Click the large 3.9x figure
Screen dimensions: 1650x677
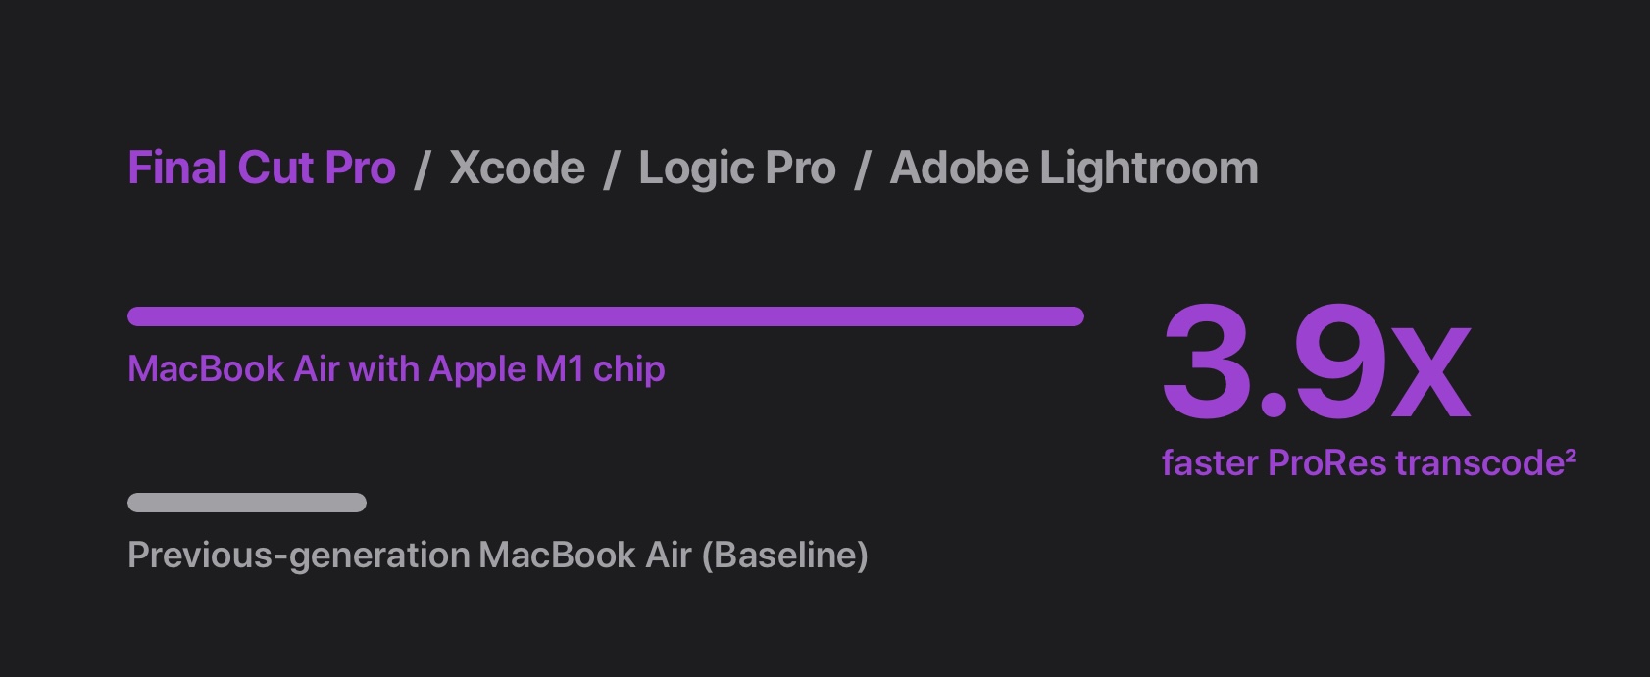[x=1317, y=363]
